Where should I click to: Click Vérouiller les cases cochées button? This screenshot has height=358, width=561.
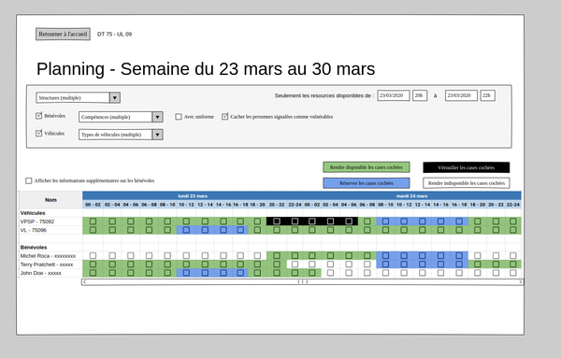[467, 167]
